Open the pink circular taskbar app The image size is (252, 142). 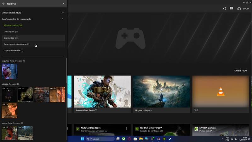click(129, 139)
